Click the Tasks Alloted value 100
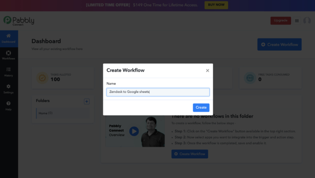The height and width of the screenshot is (178, 315). tap(55, 80)
